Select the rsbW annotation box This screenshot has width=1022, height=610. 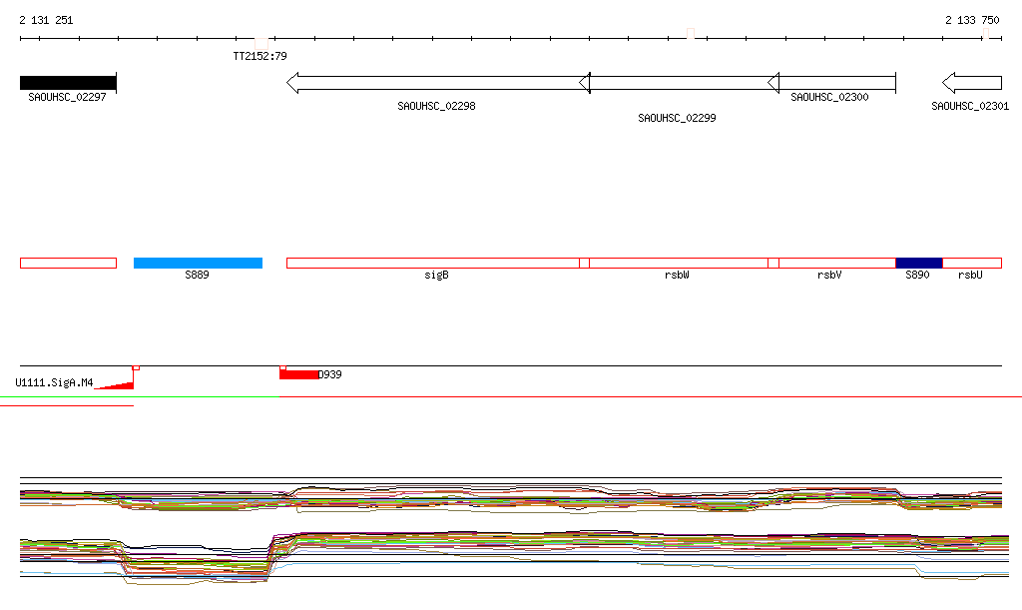point(678,263)
